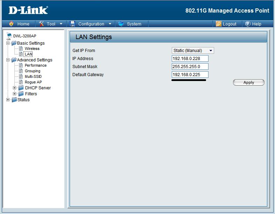Viewport: 275px width, 214px height.
Task: Click the 'Default Gateway' label
Action: coord(88,75)
